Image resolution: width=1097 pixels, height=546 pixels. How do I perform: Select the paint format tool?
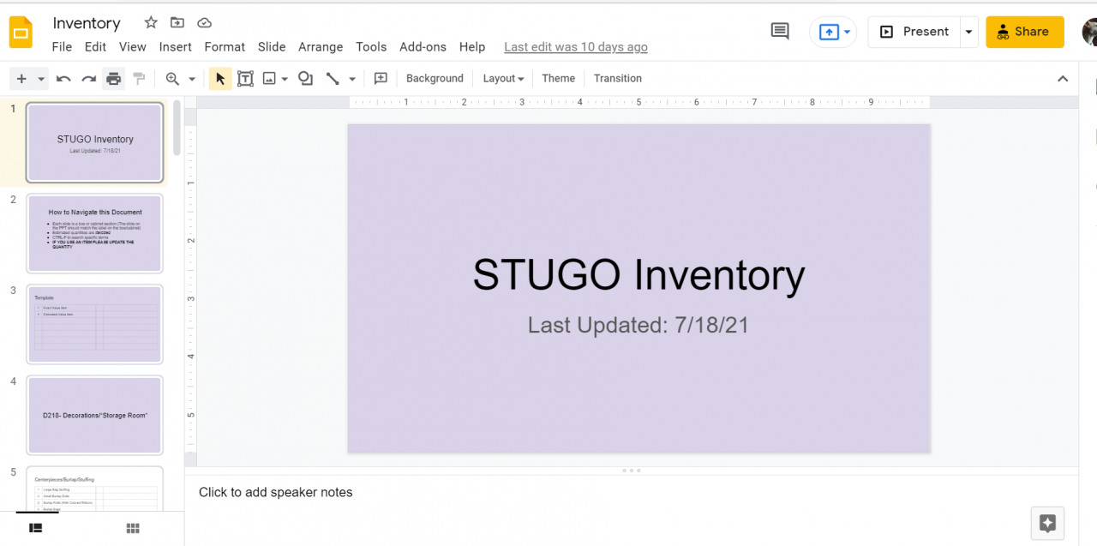[139, 79]
